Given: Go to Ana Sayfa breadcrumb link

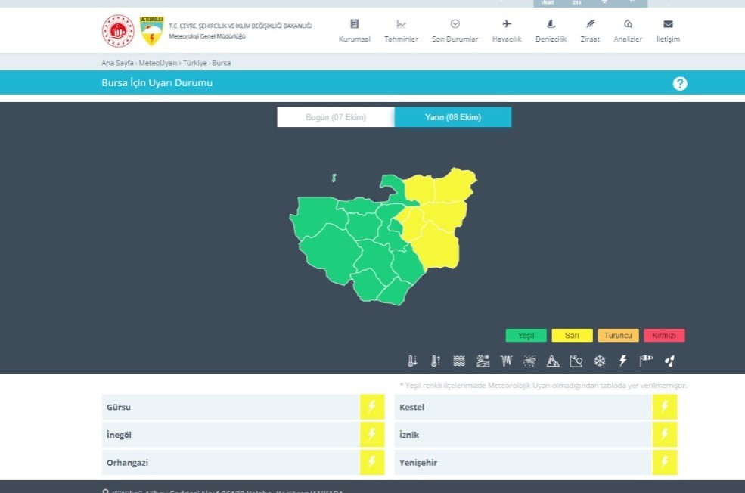Looking at the screenshot, I should (x=117, y=63).
